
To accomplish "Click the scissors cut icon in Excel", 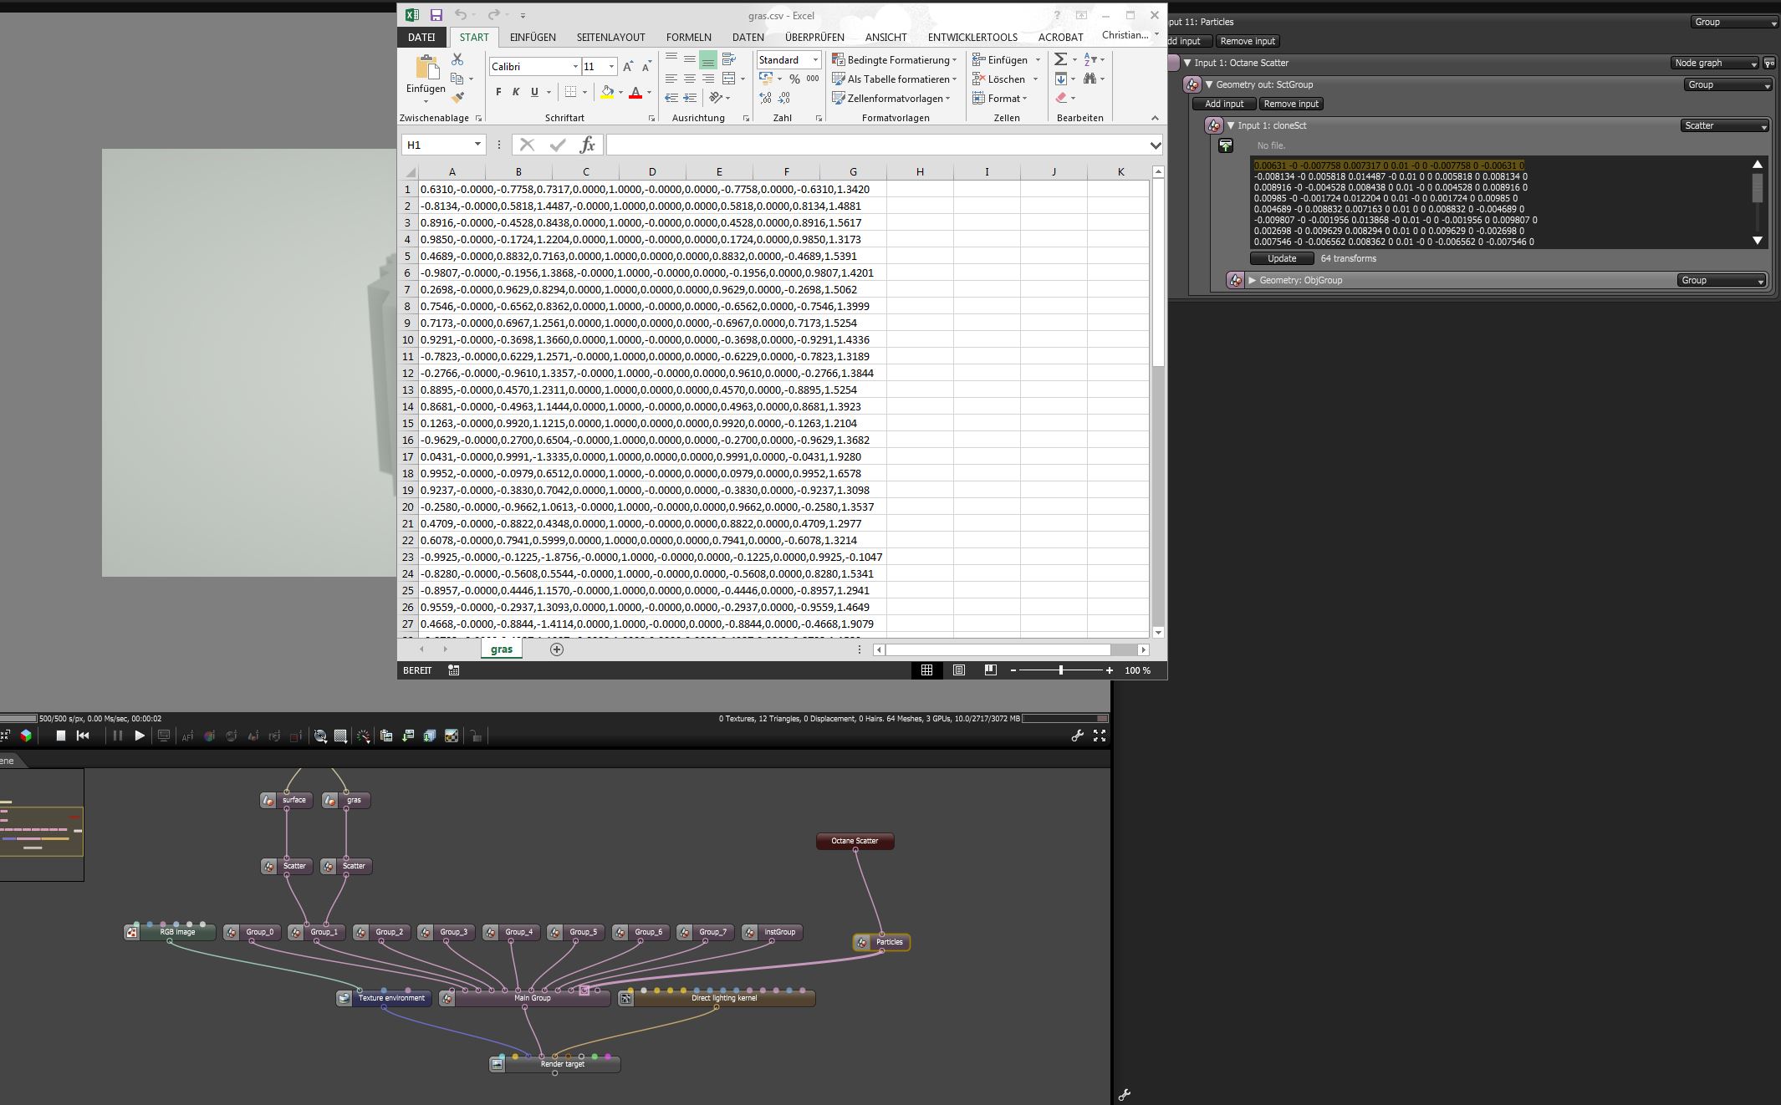I will coord(457,59).
